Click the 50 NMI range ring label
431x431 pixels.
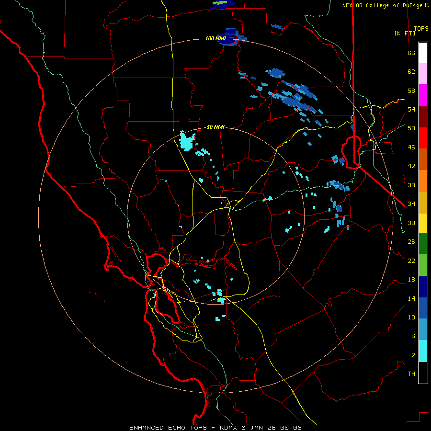click(215, 127)
